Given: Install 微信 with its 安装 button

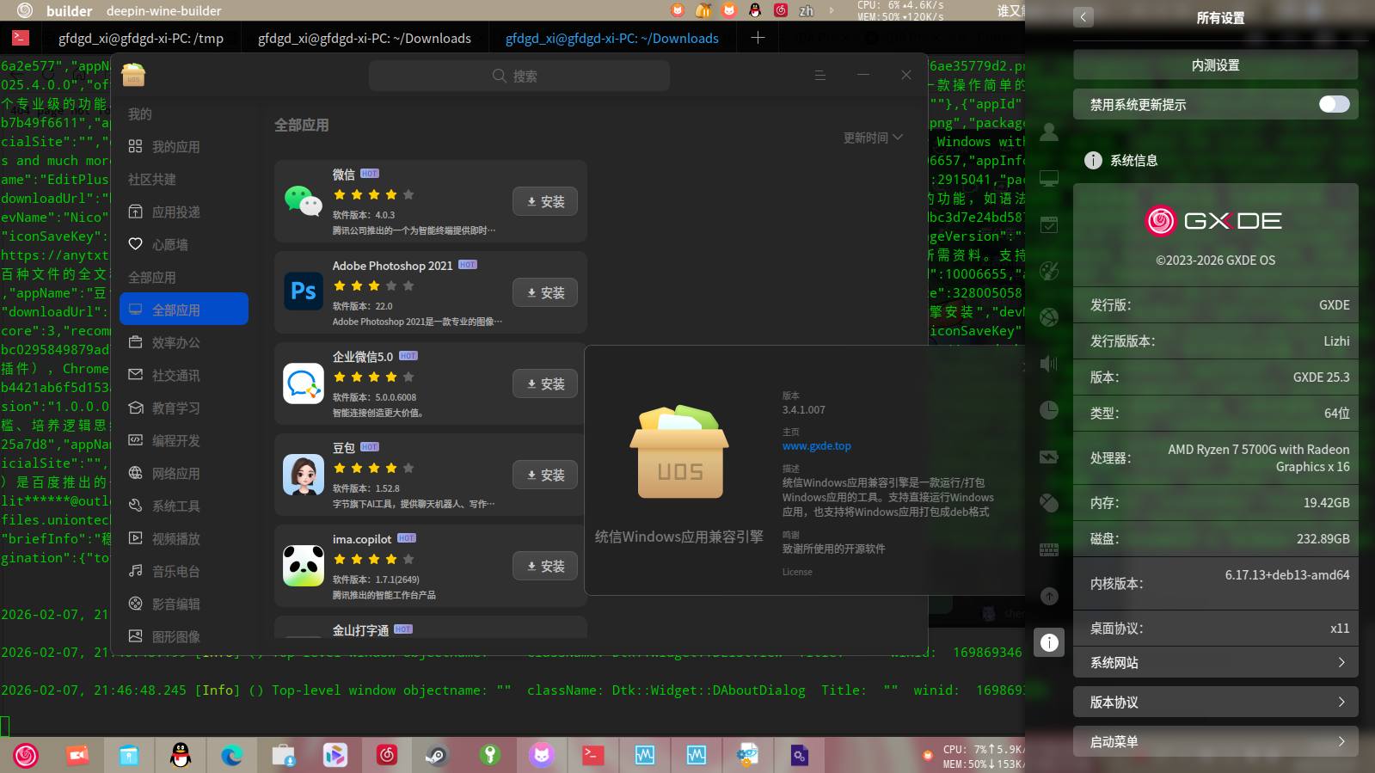Looking at the screenshot, I should click(x=545, y=201).
